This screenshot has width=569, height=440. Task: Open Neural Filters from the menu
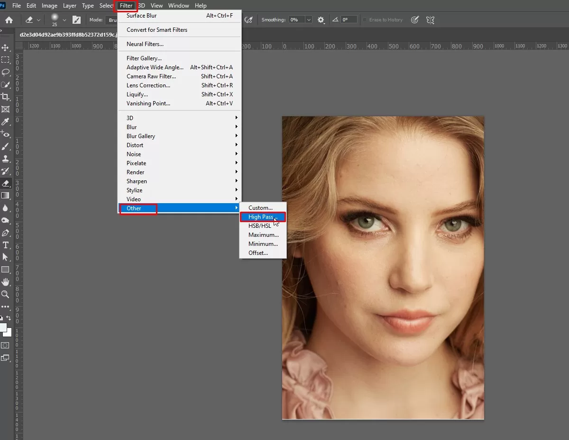[x=180, y=44]
